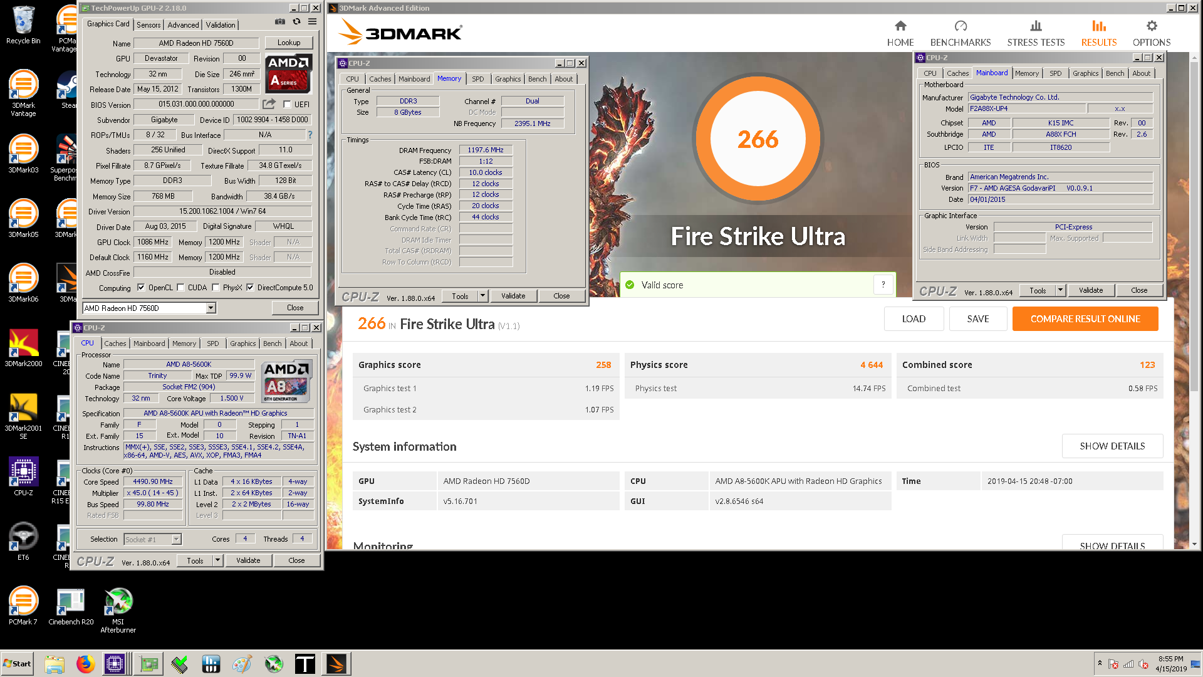Click the Close button in GPU-Z
Viewport: 1203px width, 677px height.
click(x=295, y=308)
